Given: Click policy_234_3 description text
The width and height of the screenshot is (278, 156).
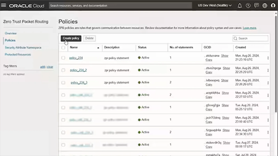Looking at the screenshot, I should tap(116, 83).
